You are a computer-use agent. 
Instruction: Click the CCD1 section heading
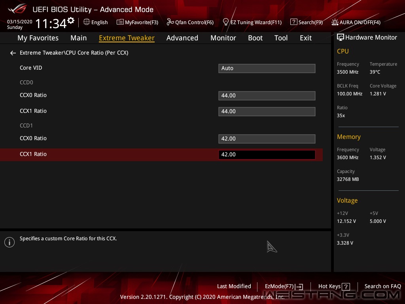click(26, 125)
